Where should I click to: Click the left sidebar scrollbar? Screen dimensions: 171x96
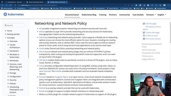[29, 44]
